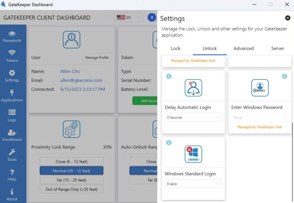
Task: Click the allen@gkaccess.com email link
Action: click(81, 80)
